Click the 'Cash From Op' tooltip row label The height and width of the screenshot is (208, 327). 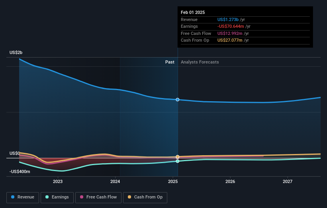point(195,40)
